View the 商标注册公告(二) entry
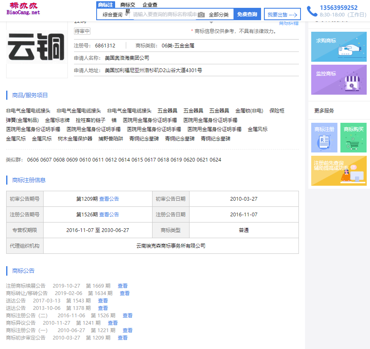Viewport: 370px width, 349px height. pyautogui.click(x=127, y=316)
